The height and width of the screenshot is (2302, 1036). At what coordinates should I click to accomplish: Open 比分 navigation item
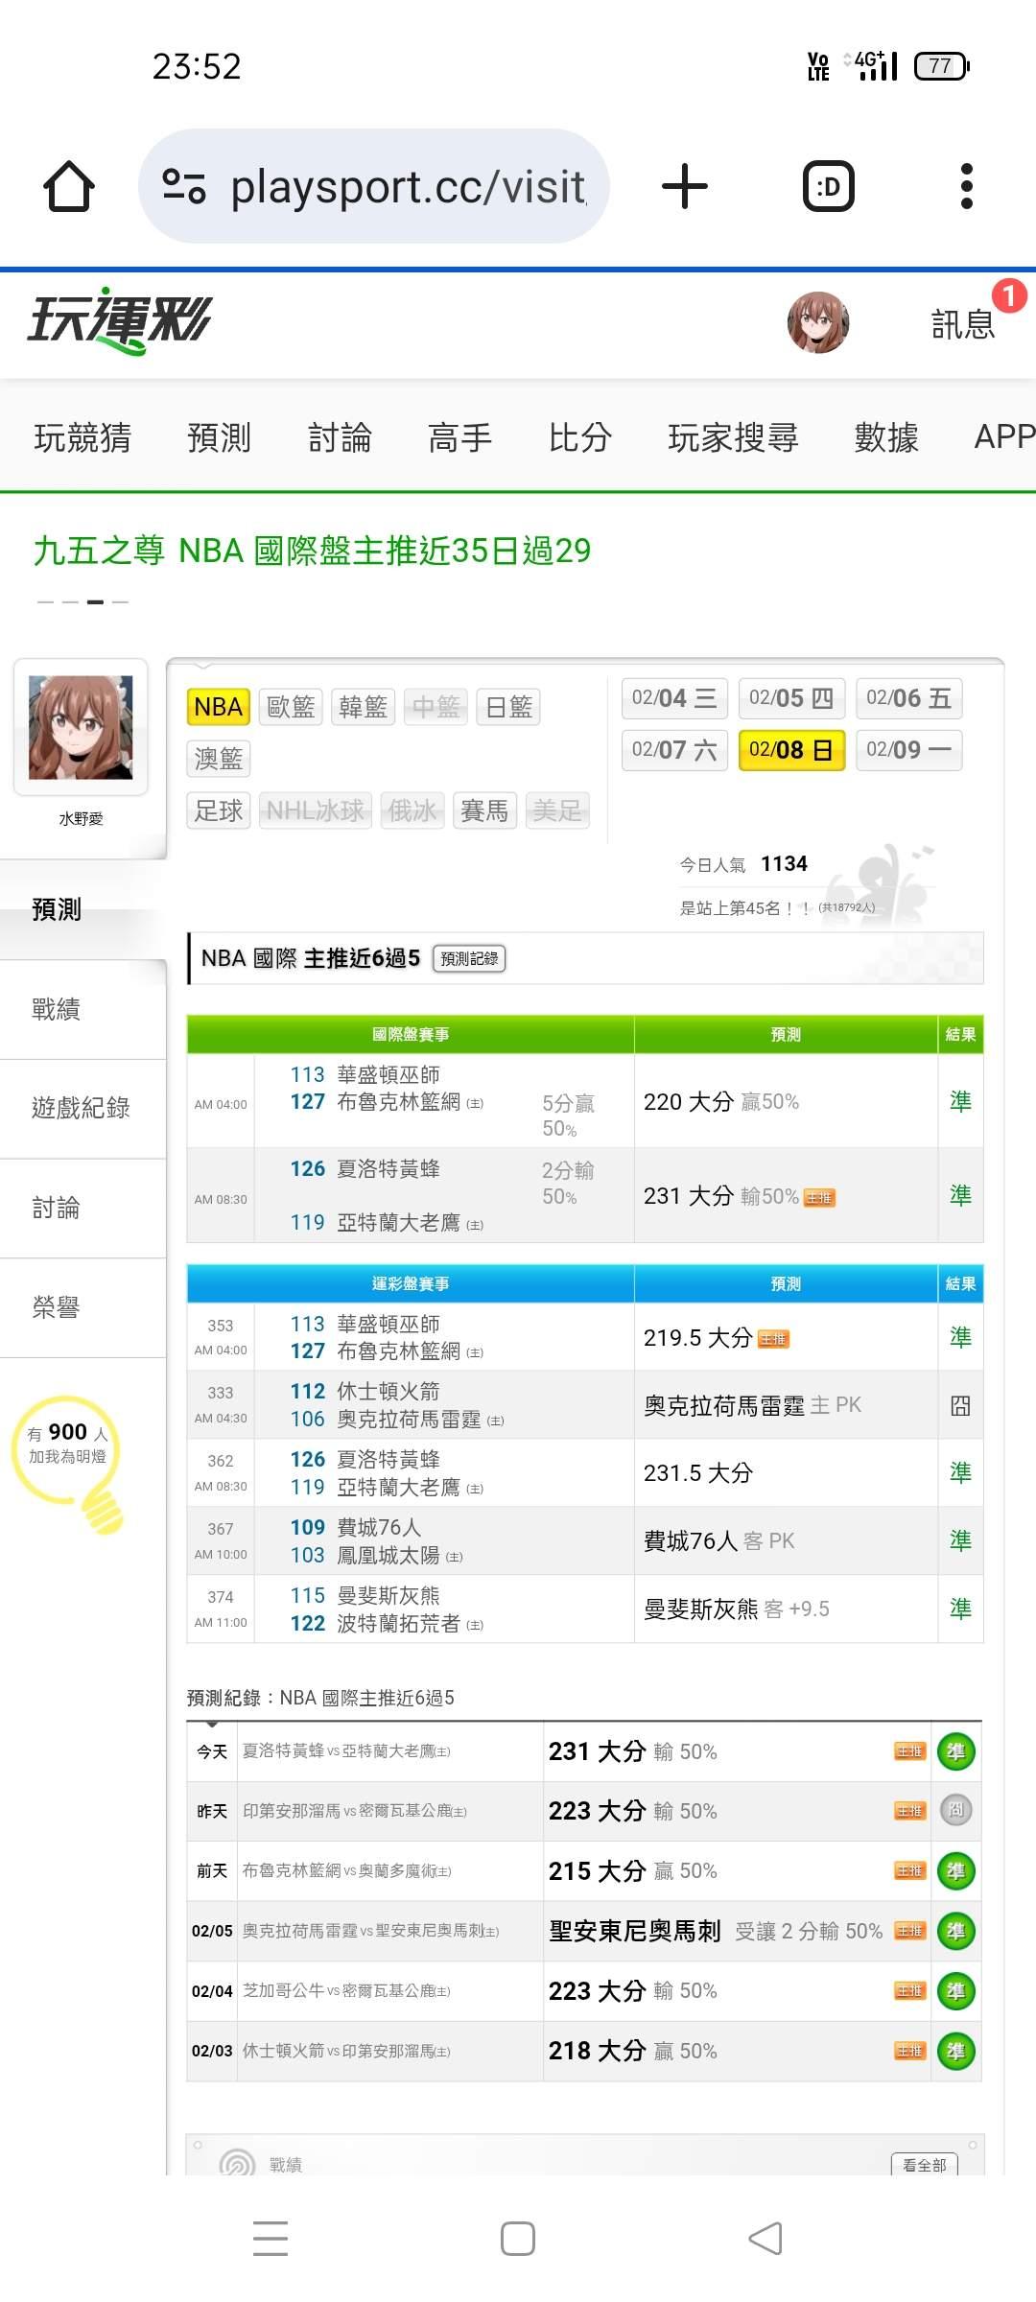coord(579,437)
